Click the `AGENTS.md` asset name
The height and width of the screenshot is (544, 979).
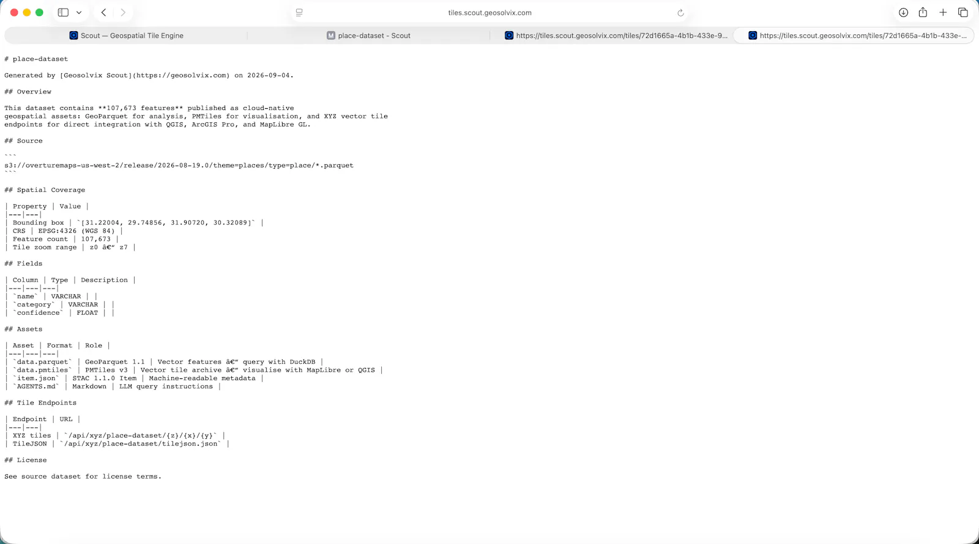pos(36,387)
